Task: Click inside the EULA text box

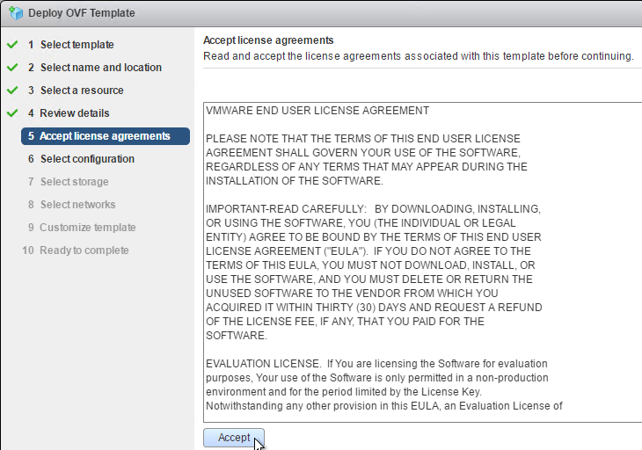Action: click(422, 262)
